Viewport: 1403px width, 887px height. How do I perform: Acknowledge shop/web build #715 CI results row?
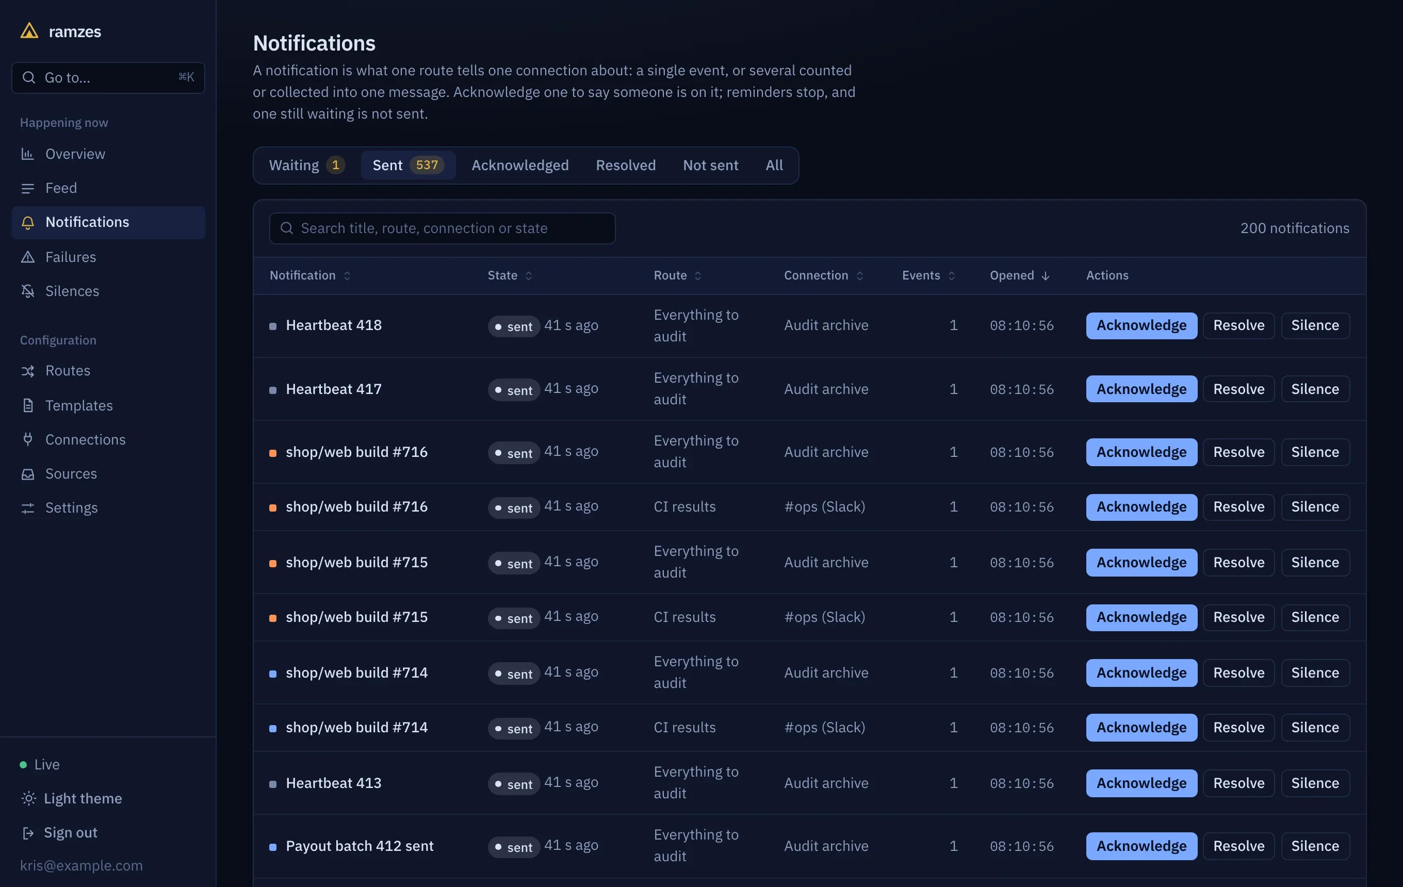[1141, 617]
